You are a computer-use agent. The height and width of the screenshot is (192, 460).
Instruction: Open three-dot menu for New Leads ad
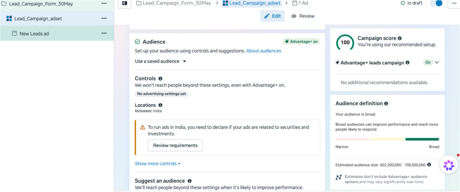104,33
